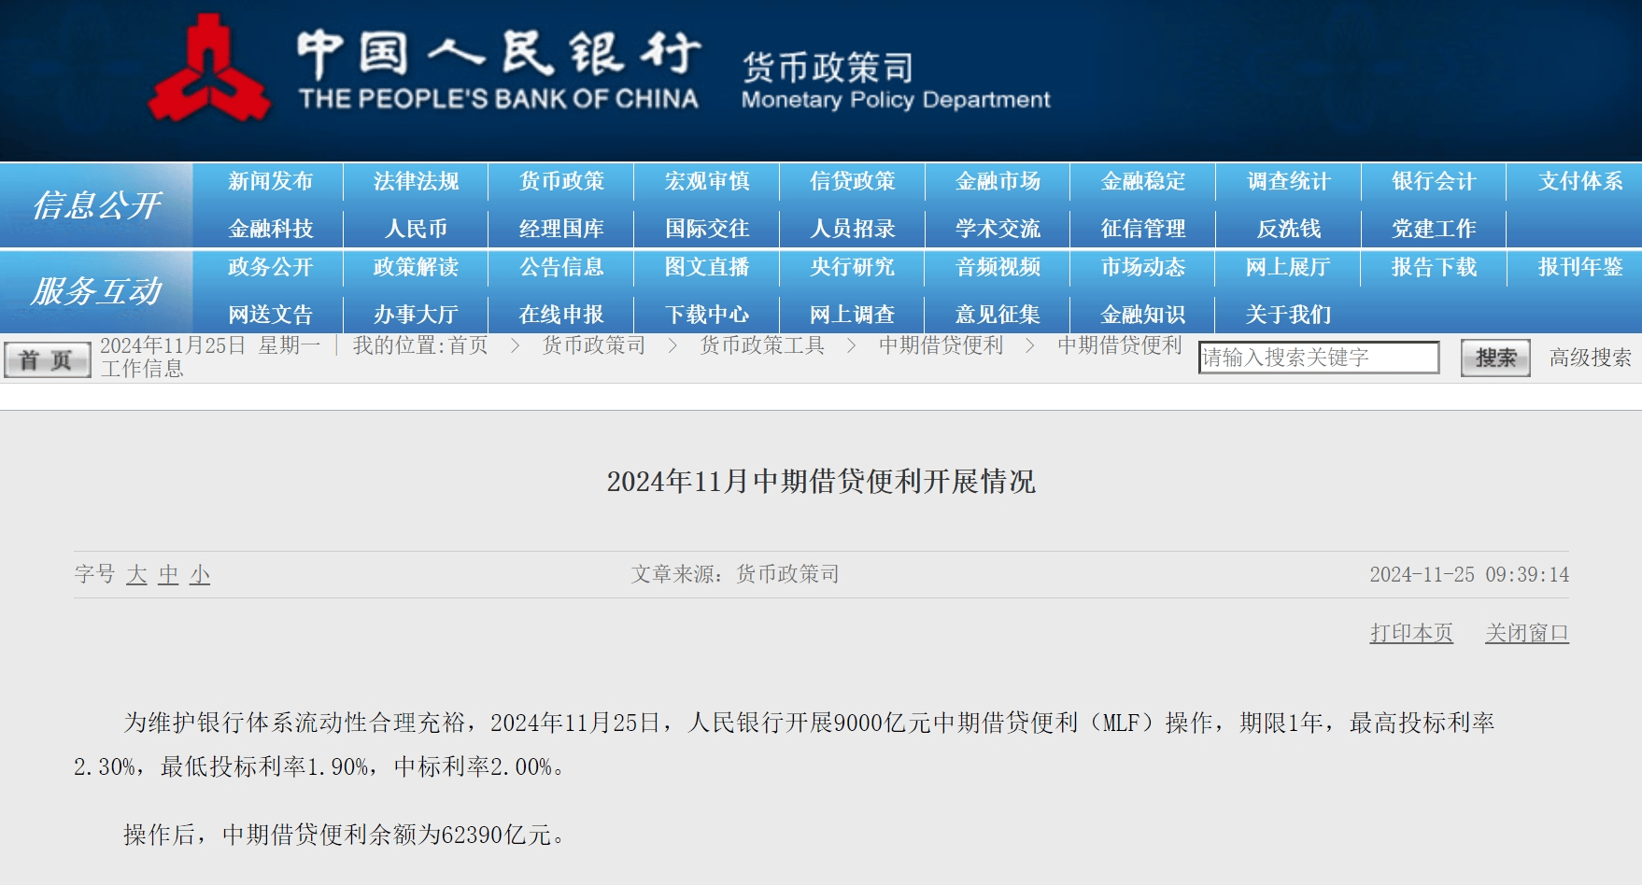Open the 人民币 navigation link
The width and height of the screenshot is (1642, 885).
click(x=416, y=229)
